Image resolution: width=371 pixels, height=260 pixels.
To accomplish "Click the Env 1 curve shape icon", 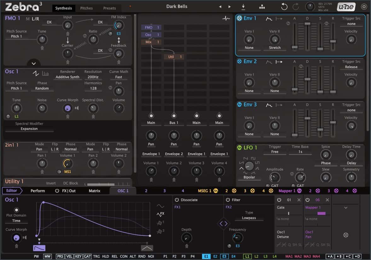I will tap(269, 19).
